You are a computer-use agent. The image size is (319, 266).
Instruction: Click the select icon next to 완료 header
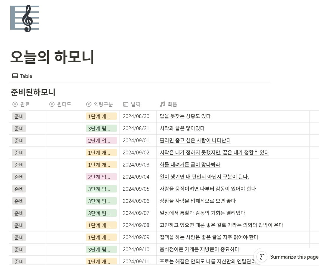15,105
